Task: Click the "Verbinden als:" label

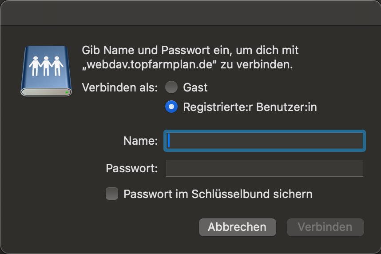Action: (x=120, y=87)
